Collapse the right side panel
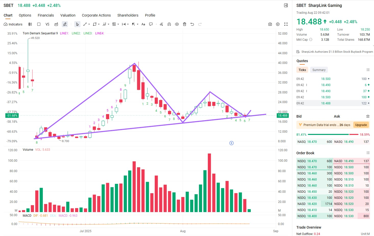 point(286,5)
